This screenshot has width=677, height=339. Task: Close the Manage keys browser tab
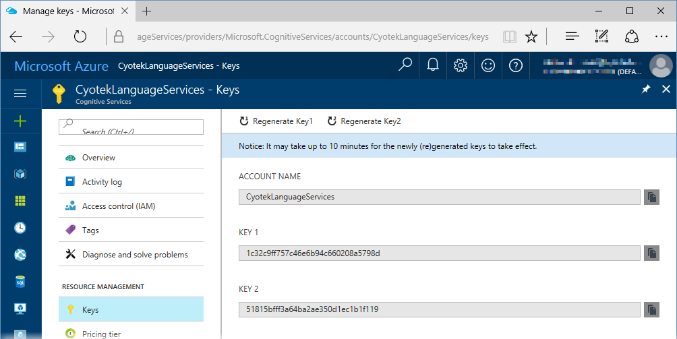pos(125,11)
